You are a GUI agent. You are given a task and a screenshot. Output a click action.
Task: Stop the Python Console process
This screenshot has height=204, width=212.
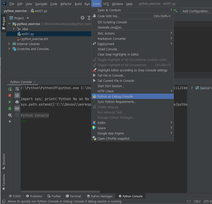(10, 95)
